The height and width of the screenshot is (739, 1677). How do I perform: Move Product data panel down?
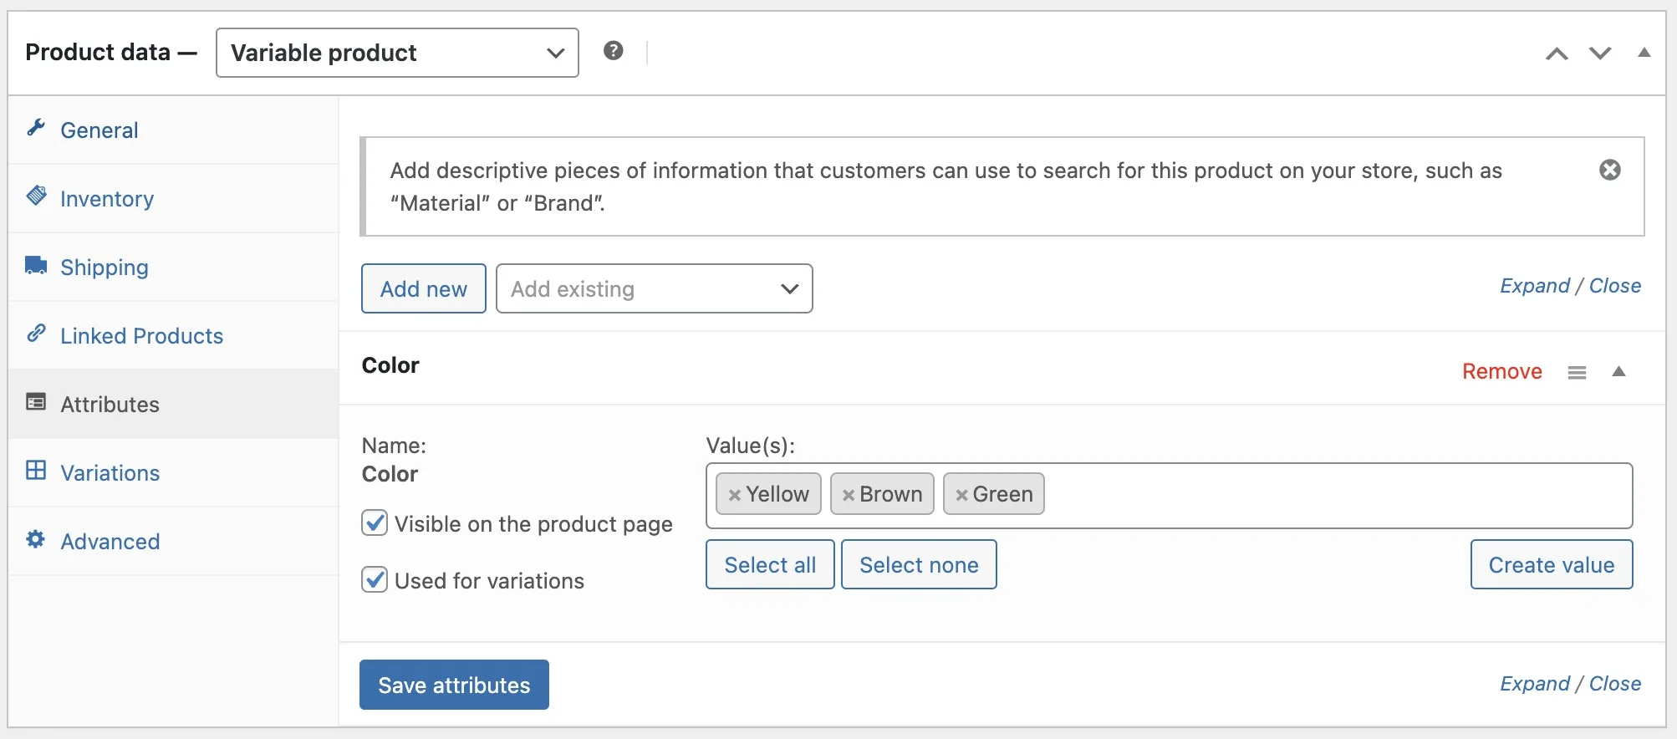coord(1600,54)
